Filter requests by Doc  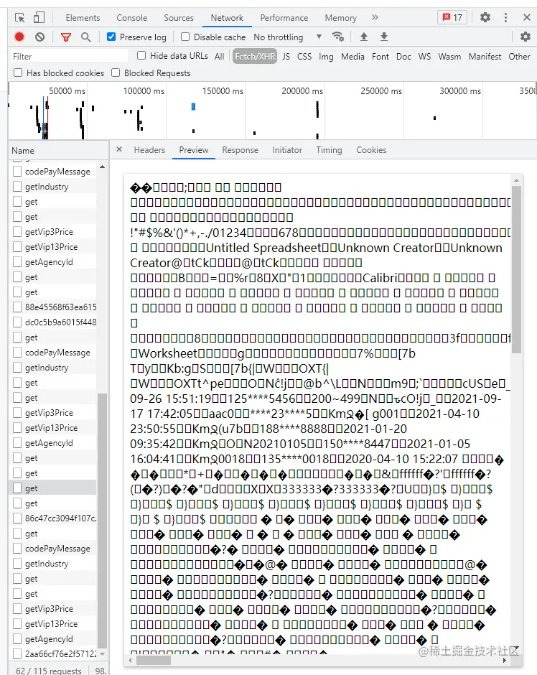(x=403, y=57)
